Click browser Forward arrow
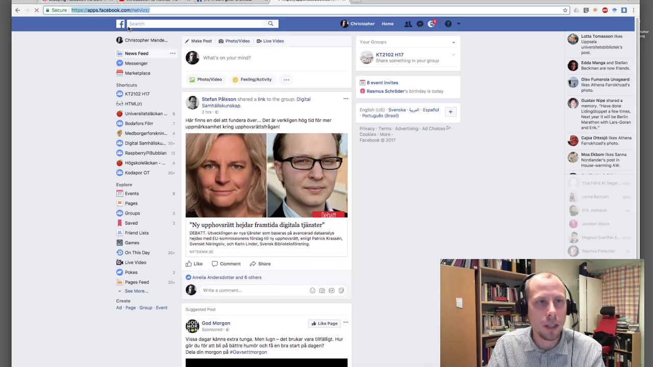The height and width of the screenshot is (367, 653). (x=27, y=10)
